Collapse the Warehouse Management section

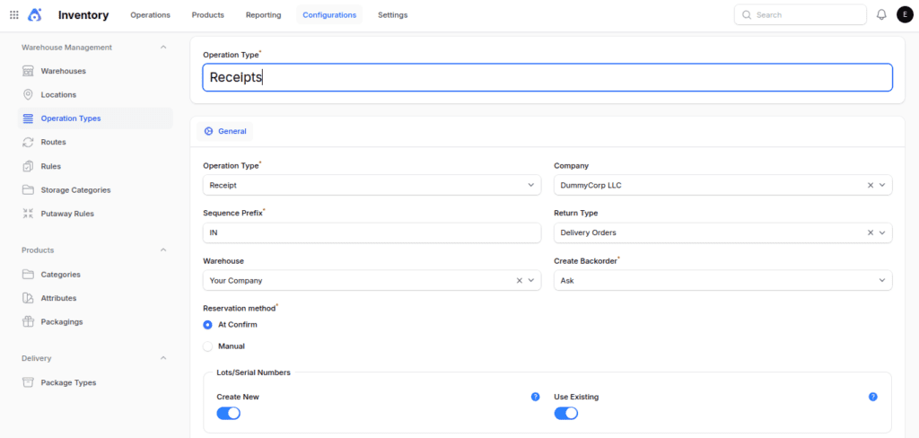(163, 47)
